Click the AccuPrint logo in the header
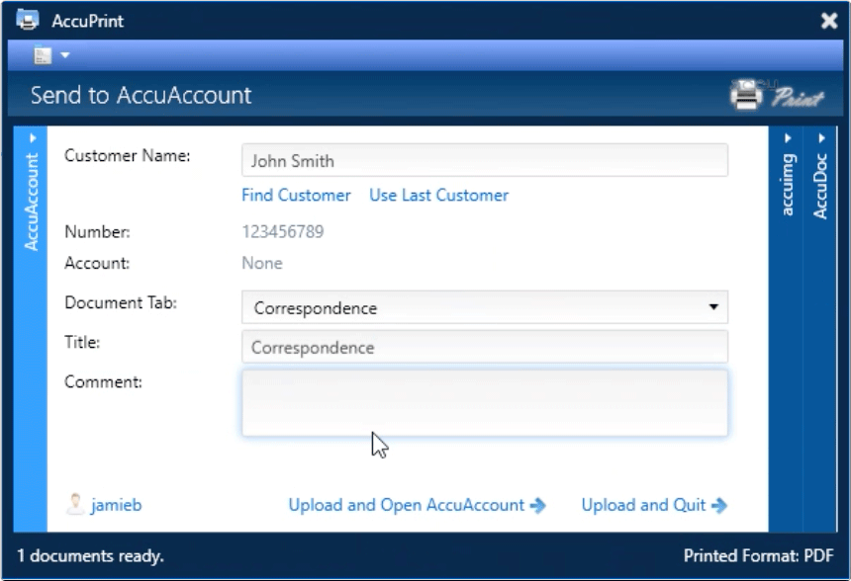The width and height of the screenshot is (851, 581). pyautogui.click(x=777, y=96)
